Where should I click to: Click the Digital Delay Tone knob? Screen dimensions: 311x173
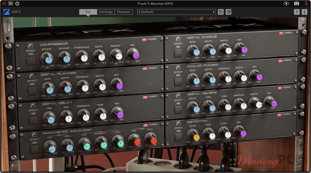click(101, 114)
